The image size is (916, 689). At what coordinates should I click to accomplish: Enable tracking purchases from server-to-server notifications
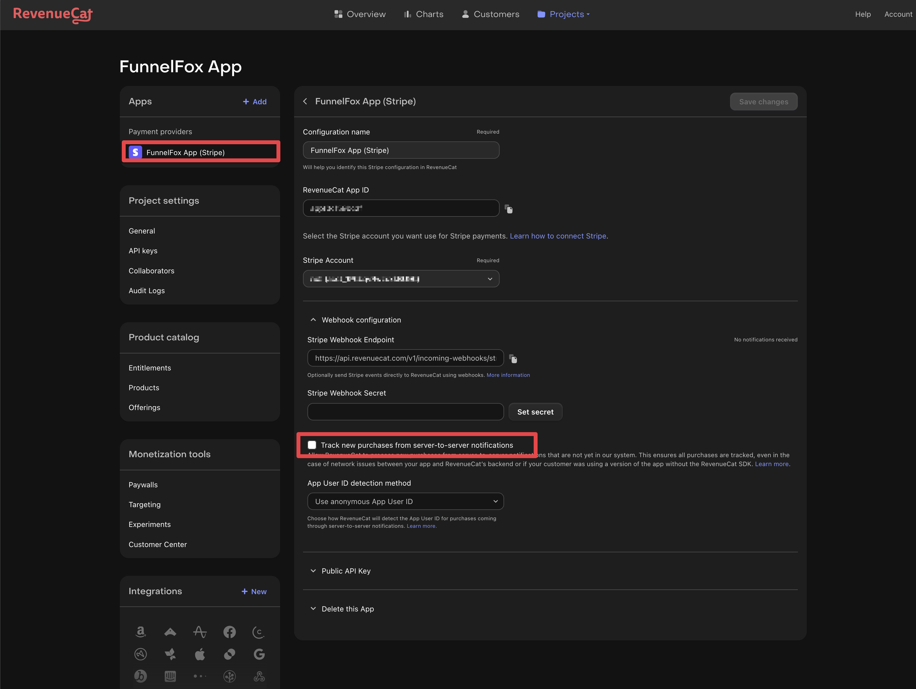(x=312, y=445)
